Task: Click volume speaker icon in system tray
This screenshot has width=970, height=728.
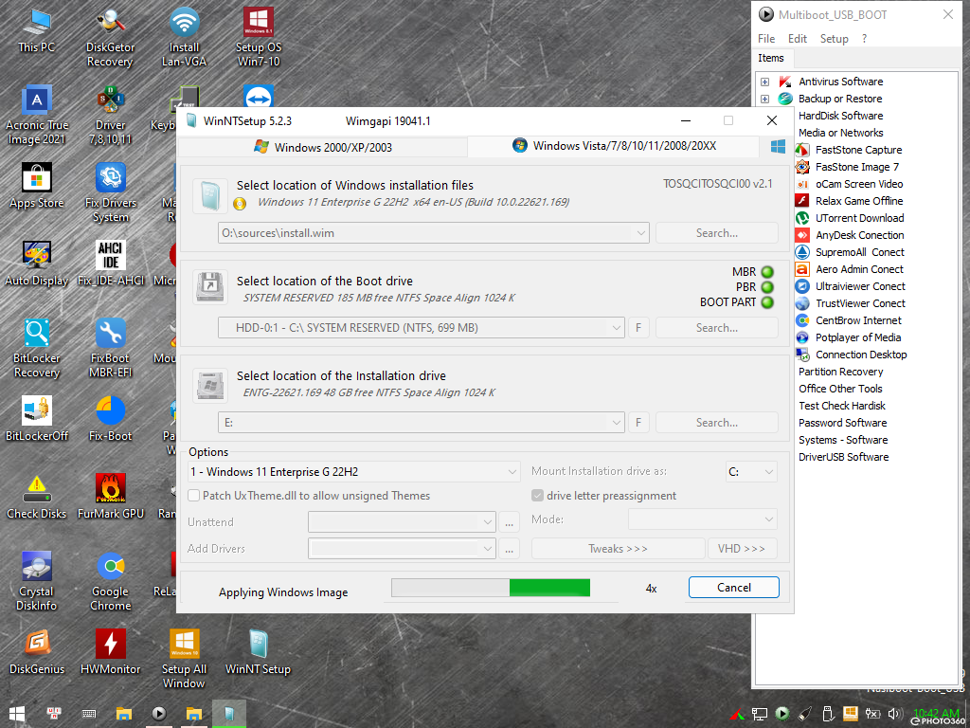Action: (x=894, y=714)
